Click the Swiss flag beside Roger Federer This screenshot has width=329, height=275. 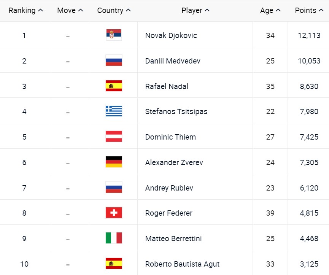(114, 213)
